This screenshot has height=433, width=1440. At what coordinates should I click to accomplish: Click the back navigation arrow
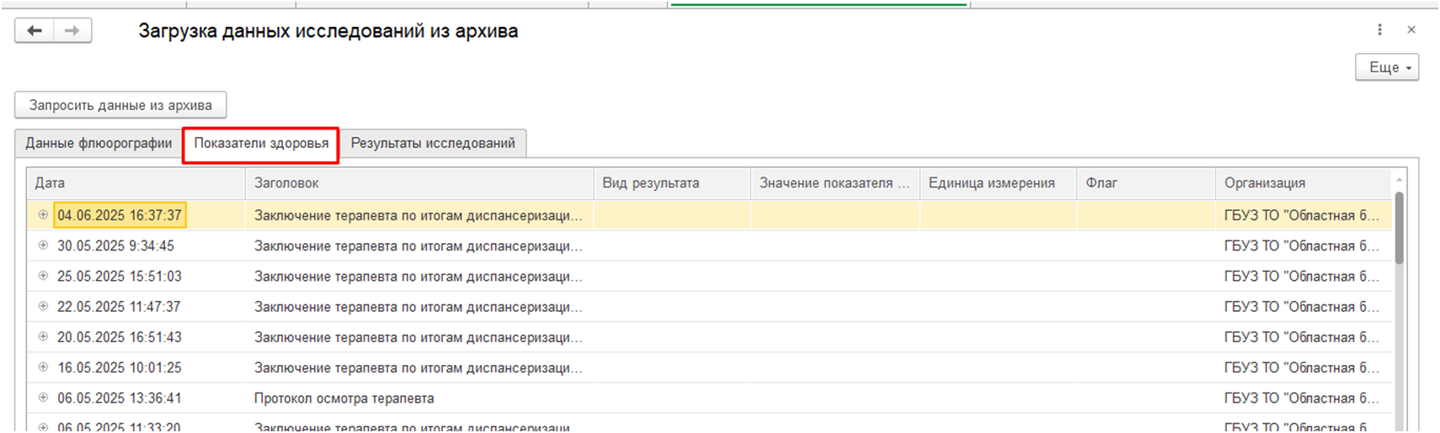(35, 31)
